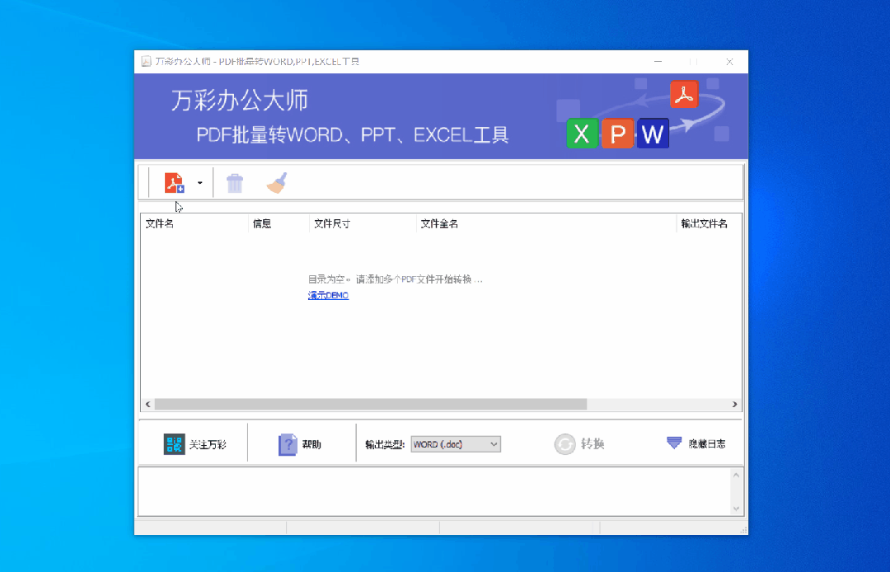
Task: Click the orange PowerPoint P icon in banner
Action: point(617,134)
